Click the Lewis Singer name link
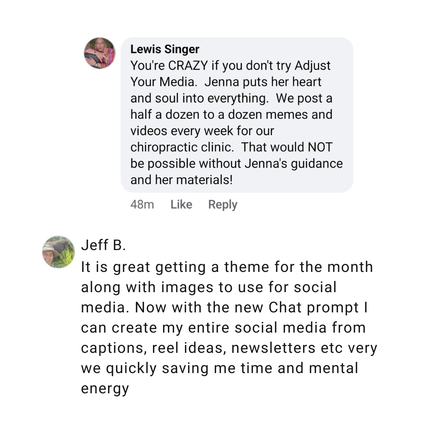Image resolution: width=437 pixels, height=437 pixels. (165, 49)
